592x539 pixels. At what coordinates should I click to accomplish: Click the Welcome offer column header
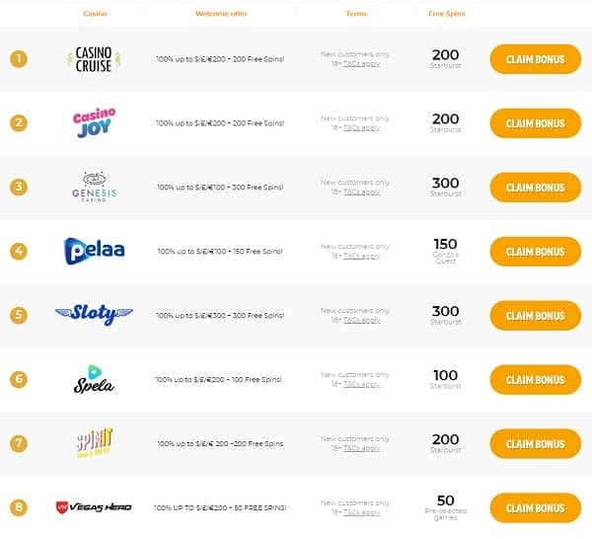coord(220,14)
